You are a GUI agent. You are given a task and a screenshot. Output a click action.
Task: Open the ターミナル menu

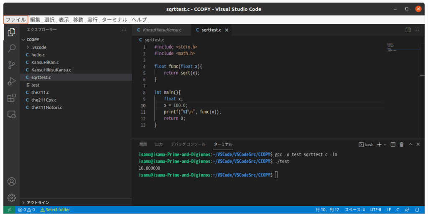point(115,20)
